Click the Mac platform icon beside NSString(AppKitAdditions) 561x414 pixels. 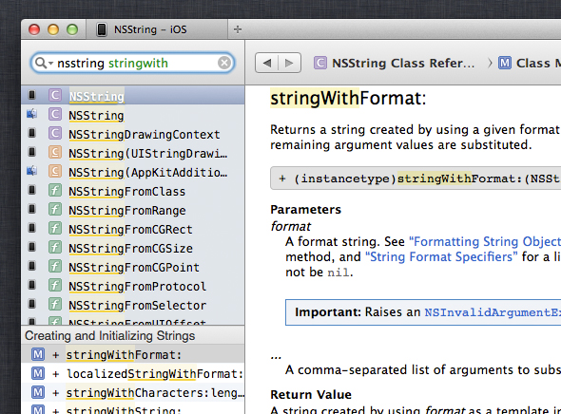point(31,172)
